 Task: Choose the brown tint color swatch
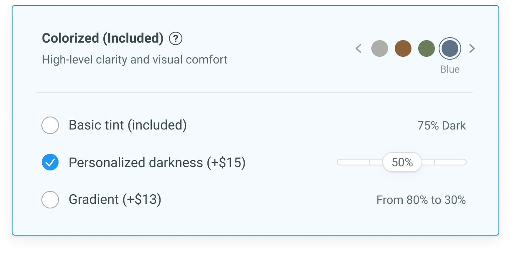[403, 48]
